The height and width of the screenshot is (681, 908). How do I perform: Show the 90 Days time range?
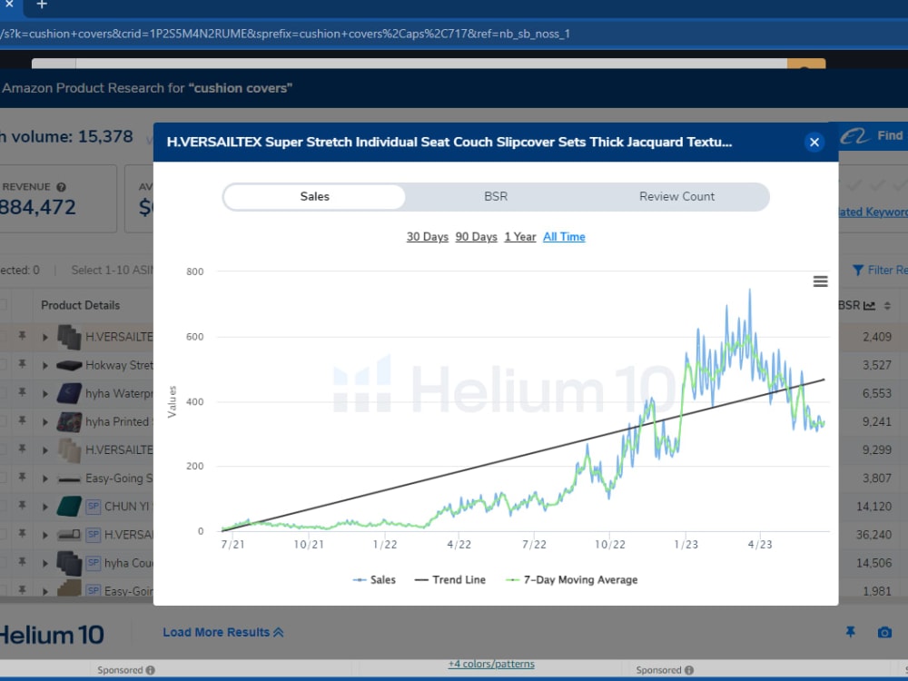476,237
